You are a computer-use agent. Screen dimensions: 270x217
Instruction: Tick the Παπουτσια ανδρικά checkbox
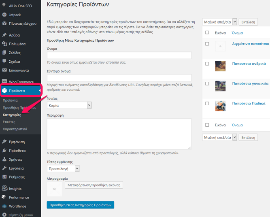point(207,64)
